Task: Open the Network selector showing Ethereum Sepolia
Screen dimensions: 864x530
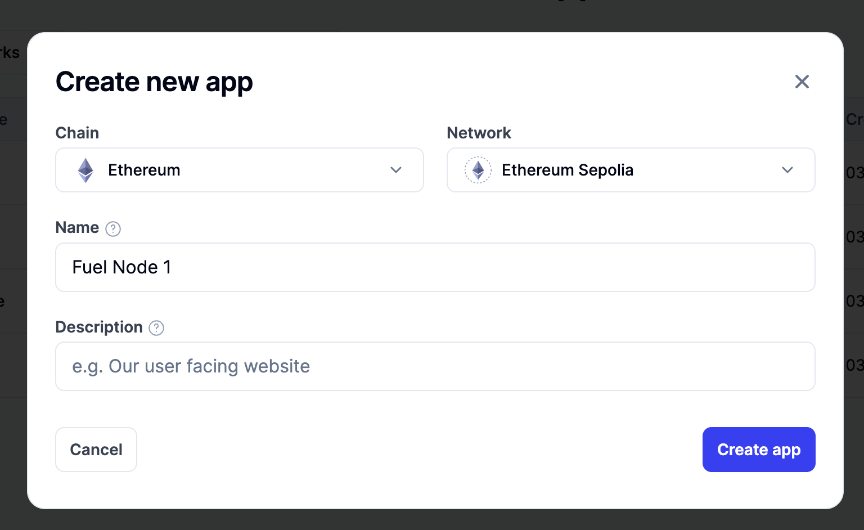Action: tap(631, 170)
